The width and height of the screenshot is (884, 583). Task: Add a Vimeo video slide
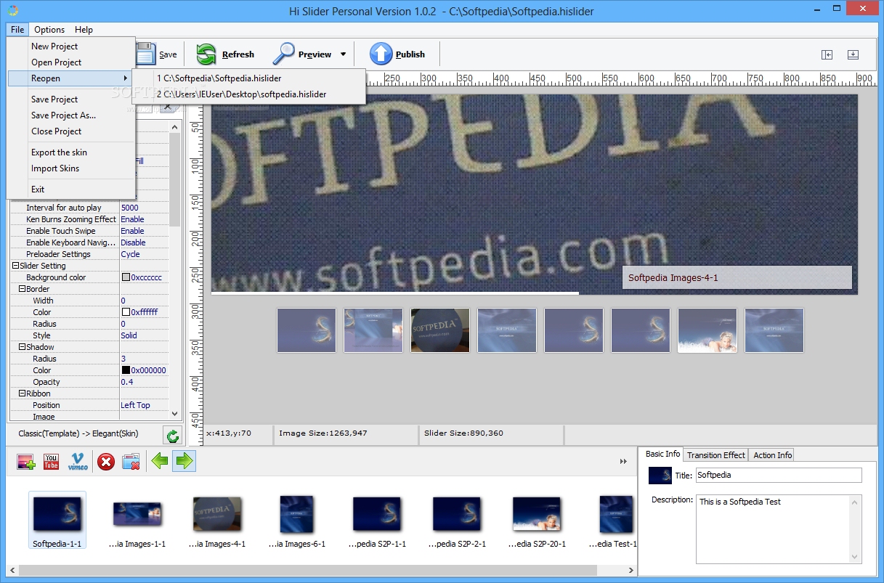[78, 461]
